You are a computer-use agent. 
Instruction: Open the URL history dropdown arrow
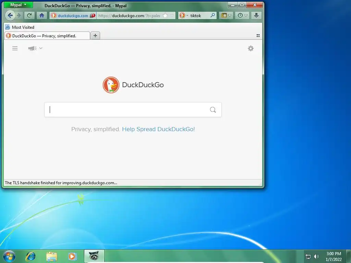[x=172, y=15]
